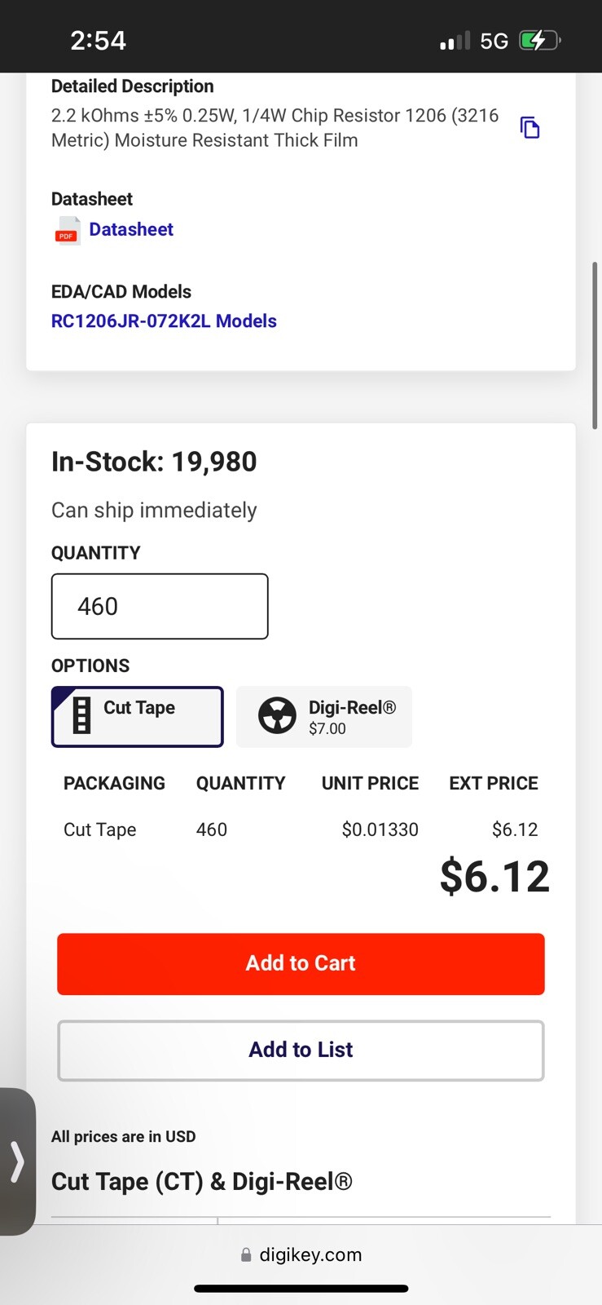The height and width of the screenshot is (1305, 602).
Task: Click the Cut Tape strip icon
Action: click(81, 715)
